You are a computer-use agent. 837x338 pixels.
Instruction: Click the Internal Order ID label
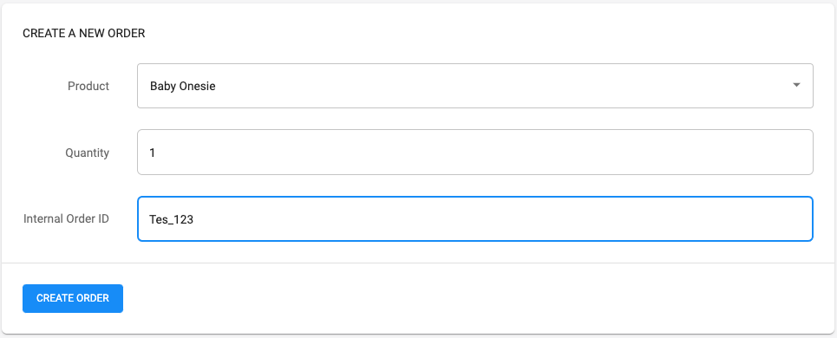(66, 218)
